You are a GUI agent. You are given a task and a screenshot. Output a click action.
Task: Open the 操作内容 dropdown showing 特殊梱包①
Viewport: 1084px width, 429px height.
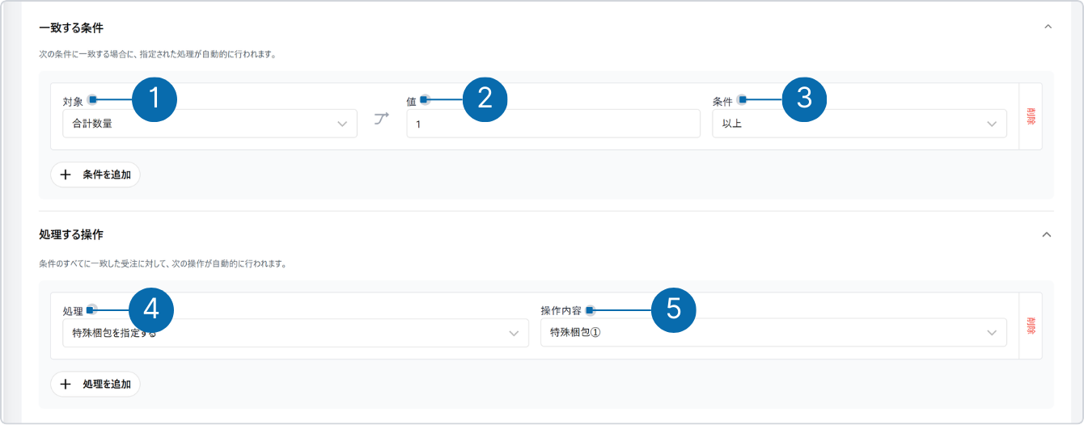(x=773, y=332)
